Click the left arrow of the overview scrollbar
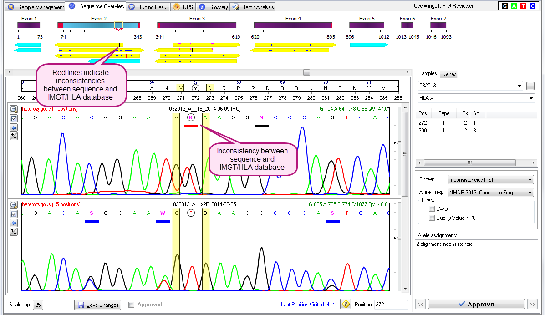Image resolution: width=545 pixels, height=315 pixels. click(x=9, y=72)
